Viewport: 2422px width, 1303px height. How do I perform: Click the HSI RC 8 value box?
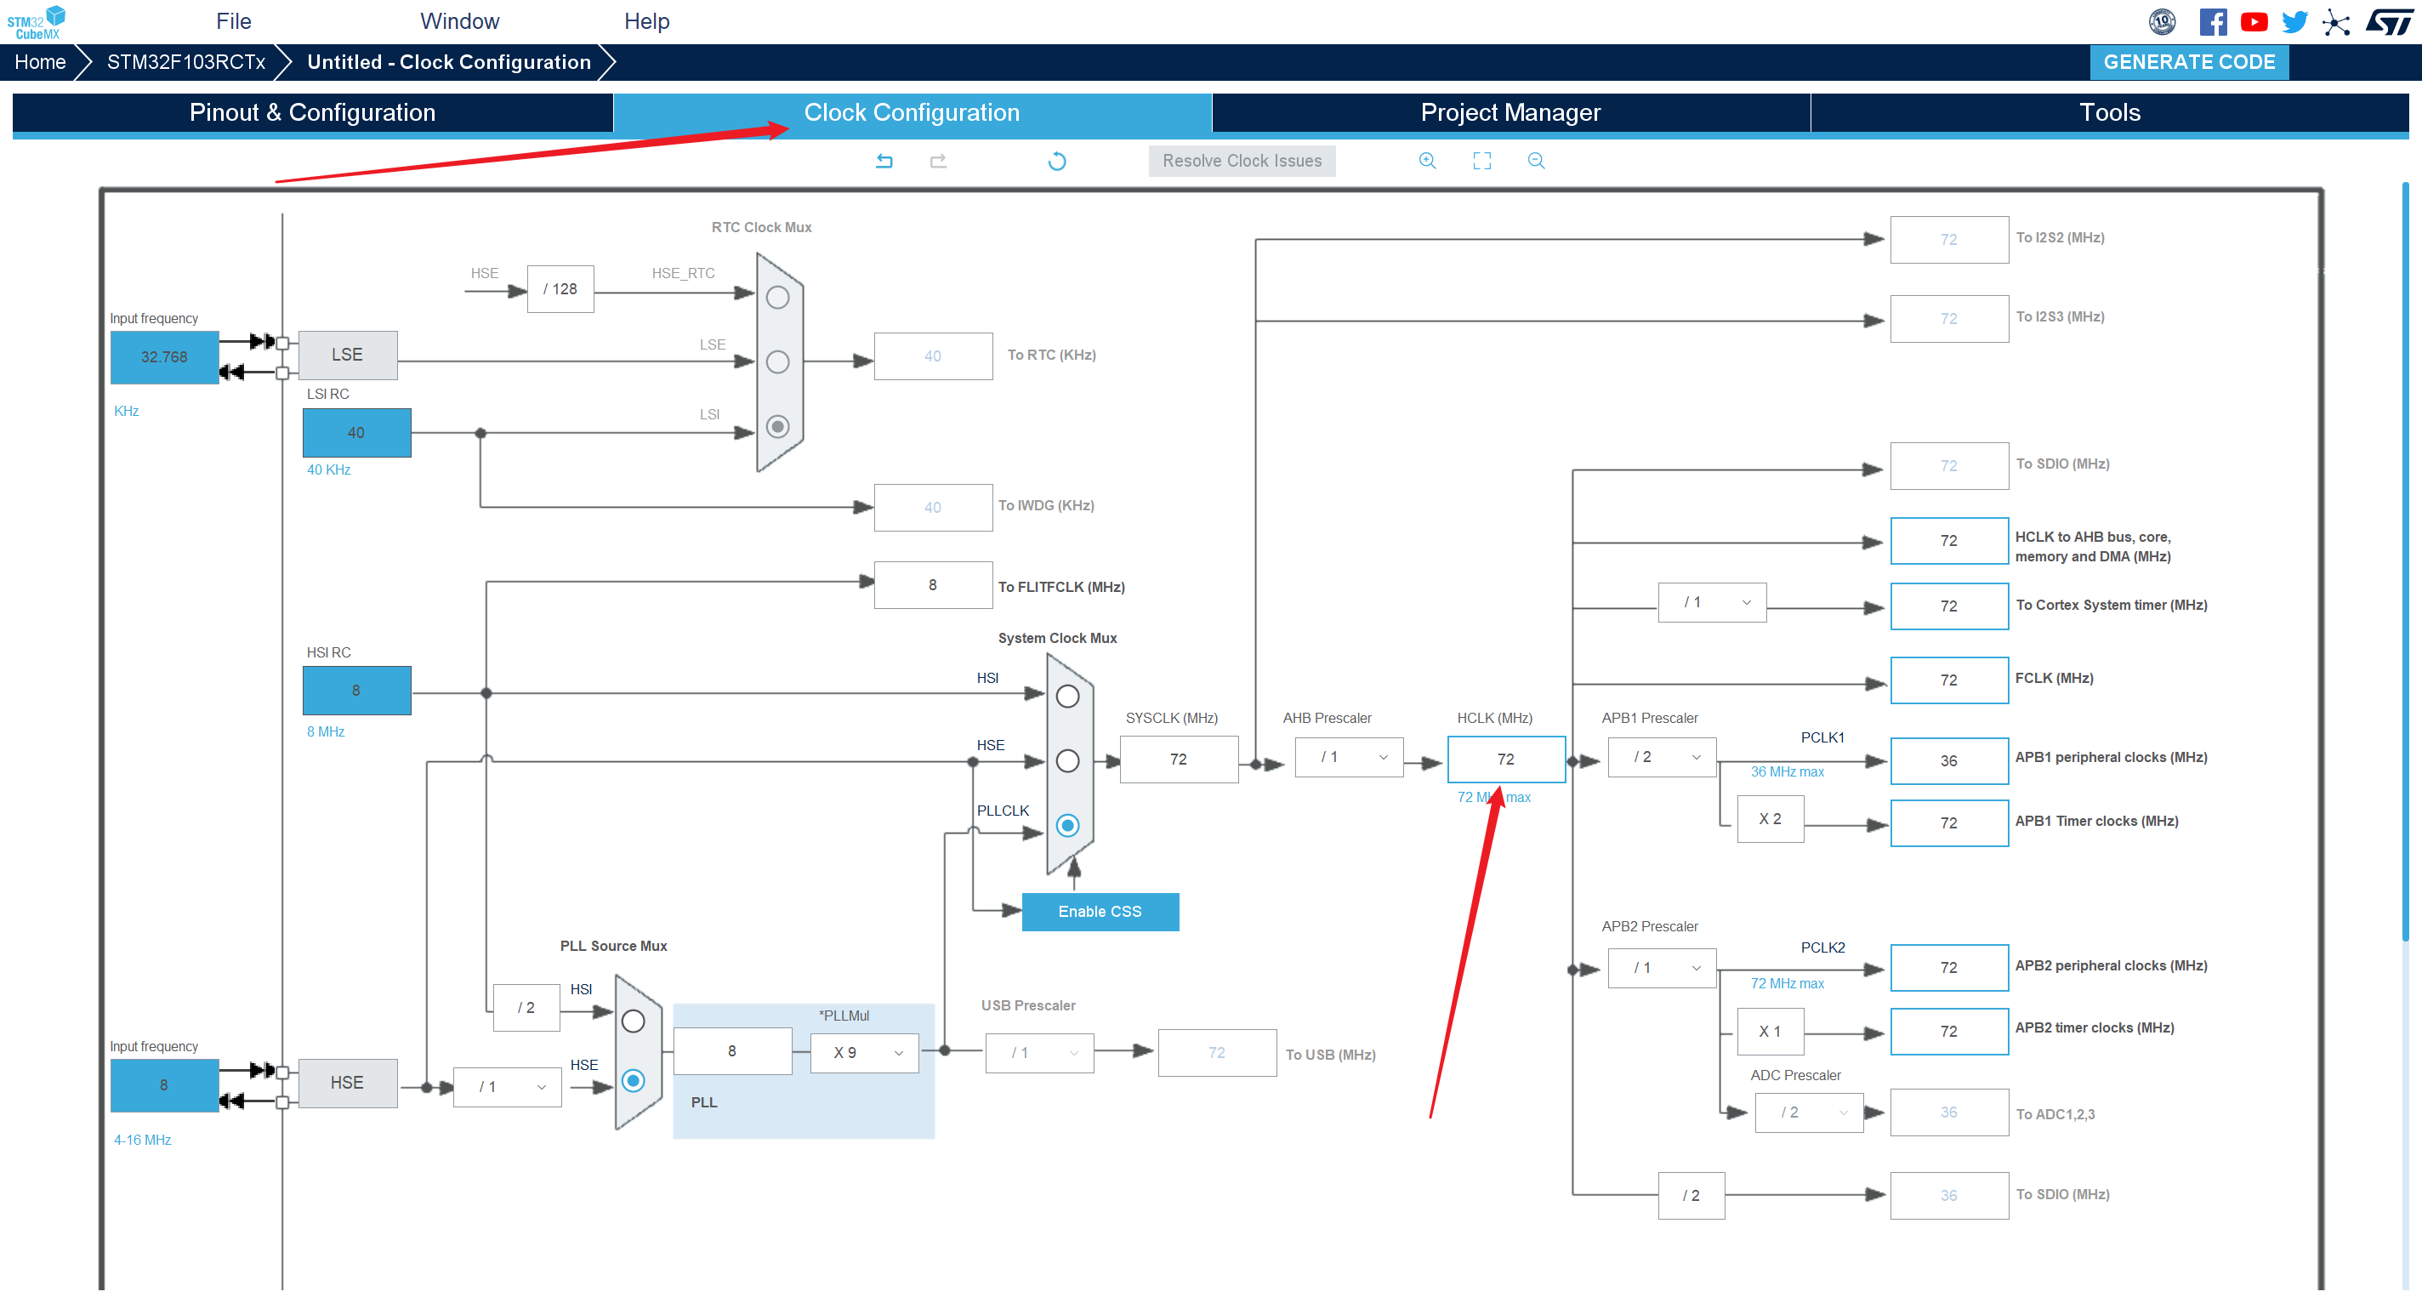click(x=356, y=691)
